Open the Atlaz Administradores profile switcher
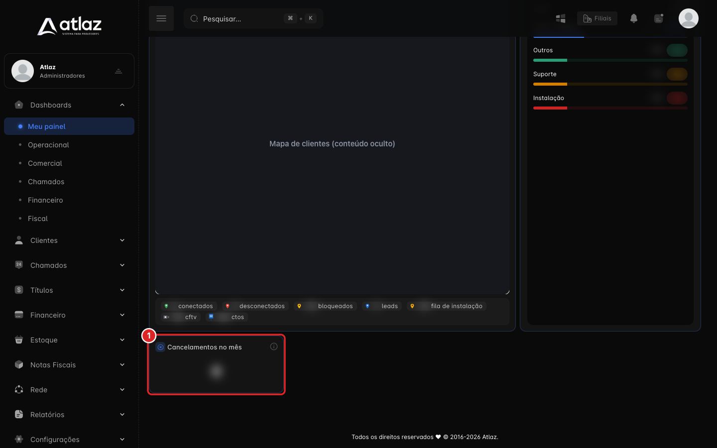 (69, 71)
